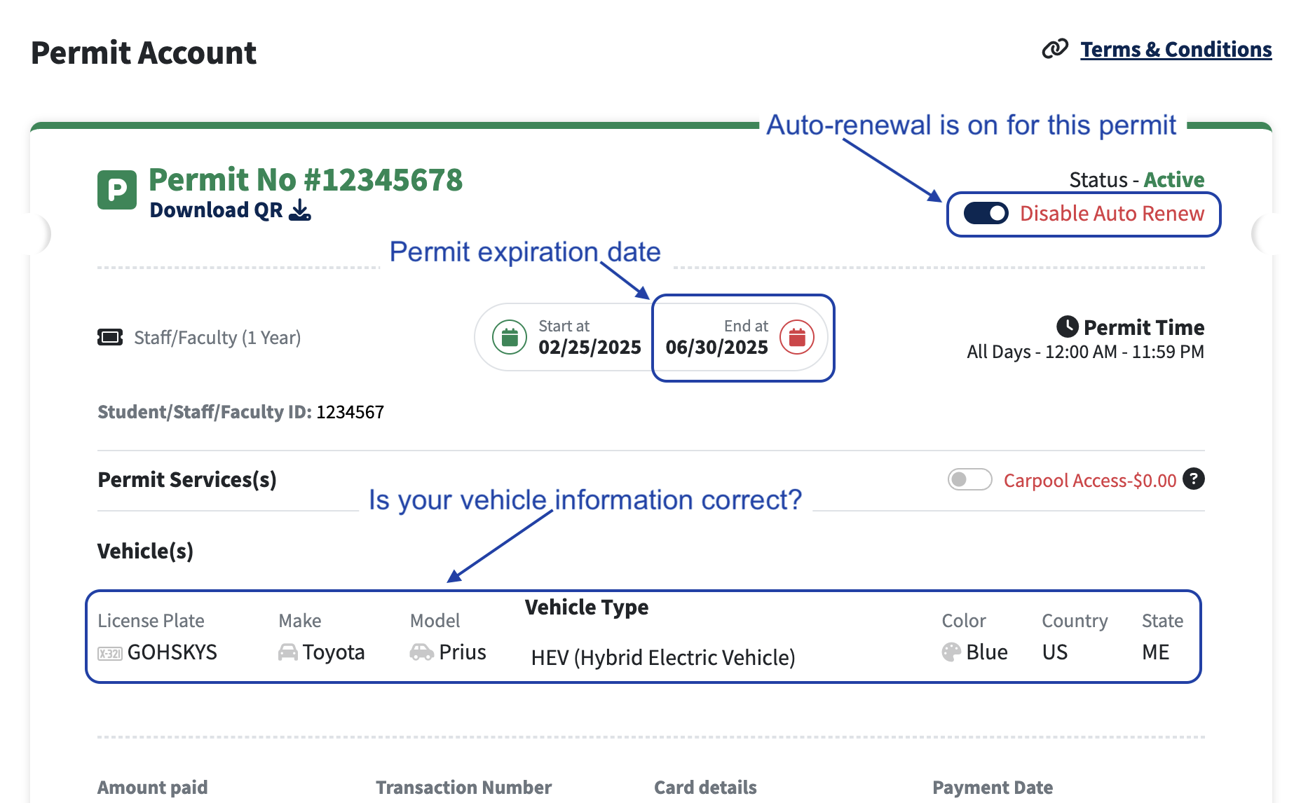The width and height of the screenshot is (1301, 803).
Task: Open the Terms & Conditions link
Action: 1176,50
